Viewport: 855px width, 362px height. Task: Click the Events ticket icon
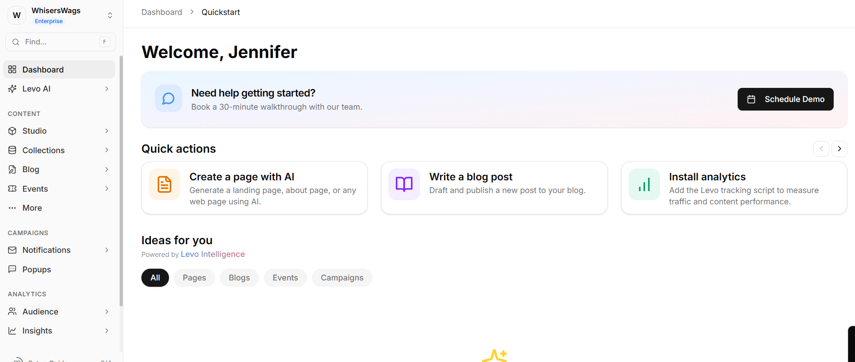(x=12, y=188)
